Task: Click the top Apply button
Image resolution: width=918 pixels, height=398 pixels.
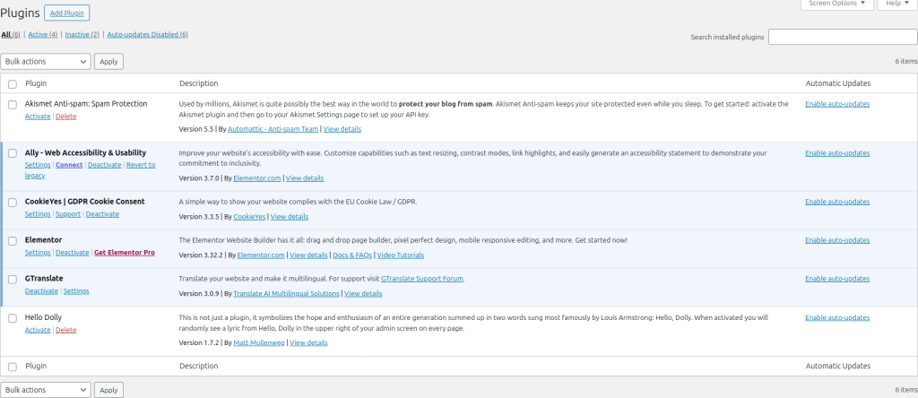Action: pyautogui.click(x=108, y=62)
